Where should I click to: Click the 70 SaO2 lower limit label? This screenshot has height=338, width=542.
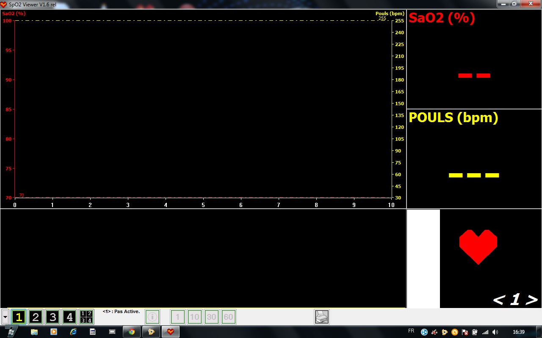tap(22, 195)
